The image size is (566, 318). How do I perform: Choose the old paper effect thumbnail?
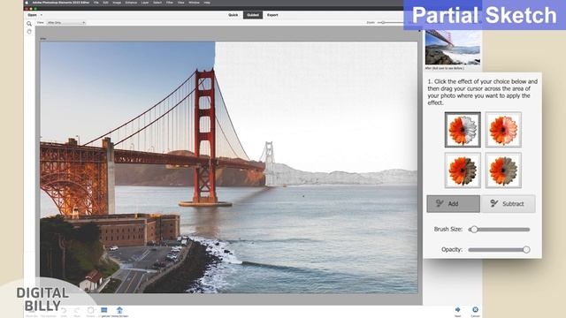pos(463,170)
